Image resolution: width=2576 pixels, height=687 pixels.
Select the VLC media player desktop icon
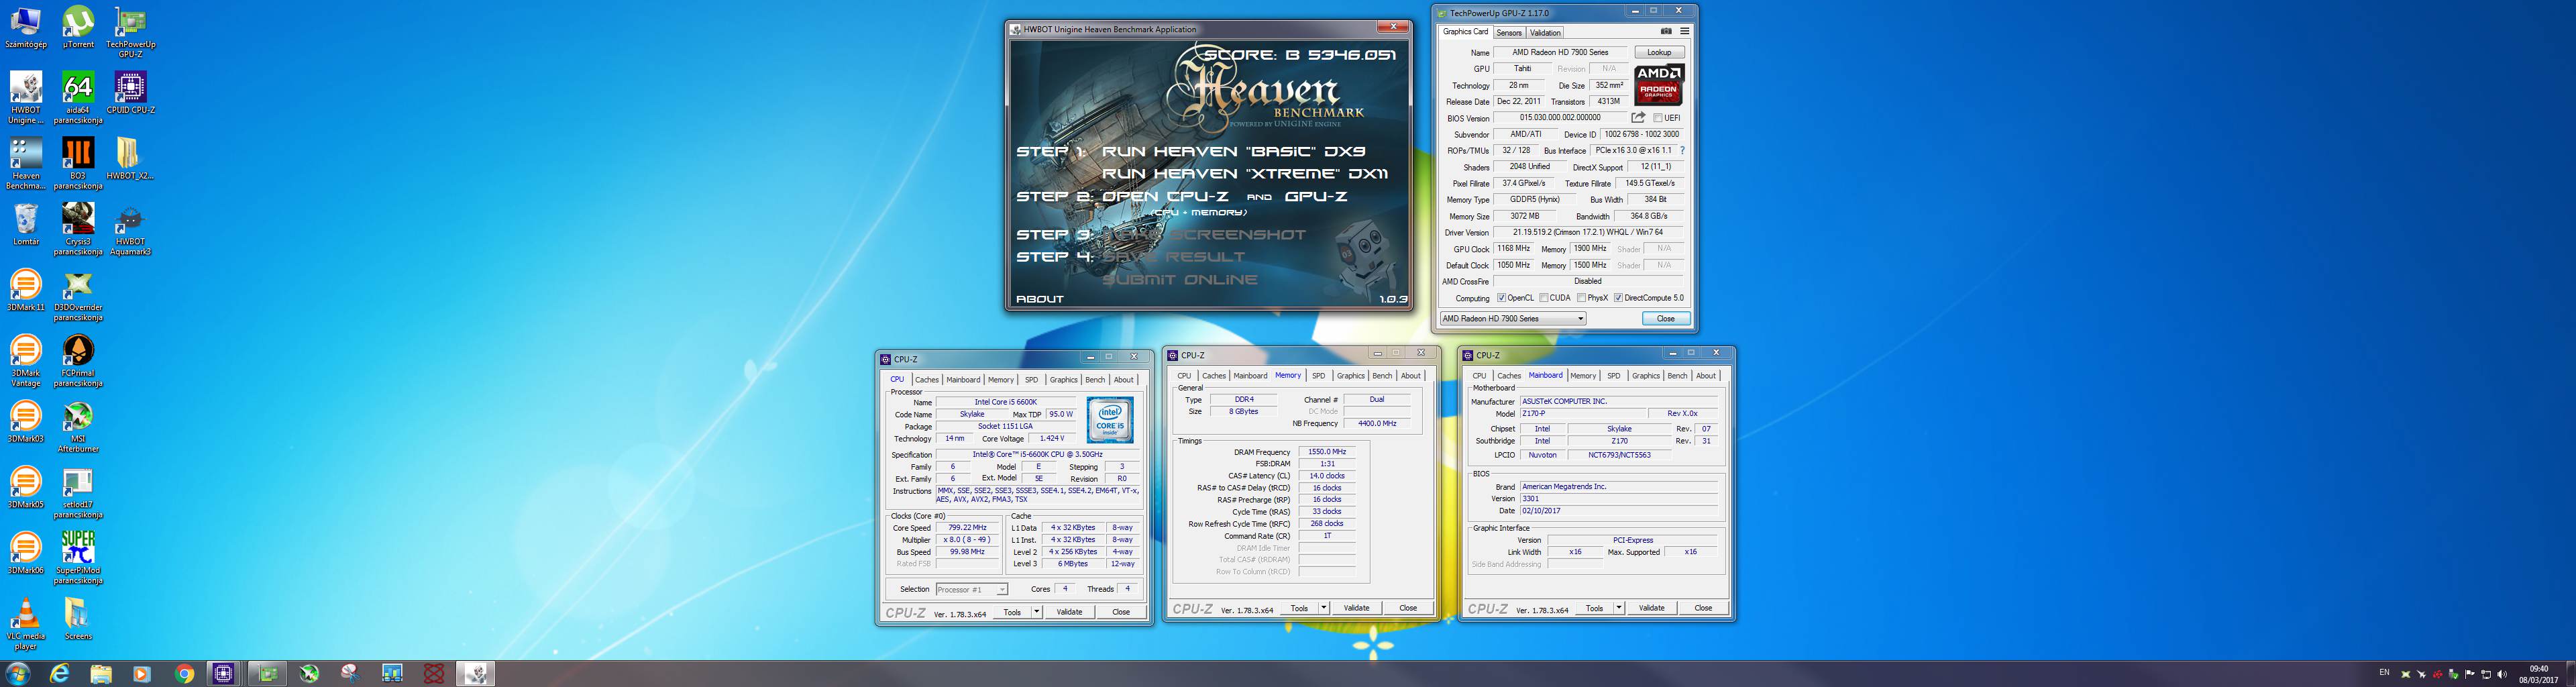[x=26, y=623]
